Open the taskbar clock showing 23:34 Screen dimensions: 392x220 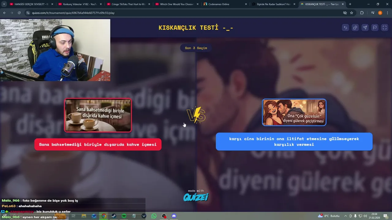coord(374,216)
